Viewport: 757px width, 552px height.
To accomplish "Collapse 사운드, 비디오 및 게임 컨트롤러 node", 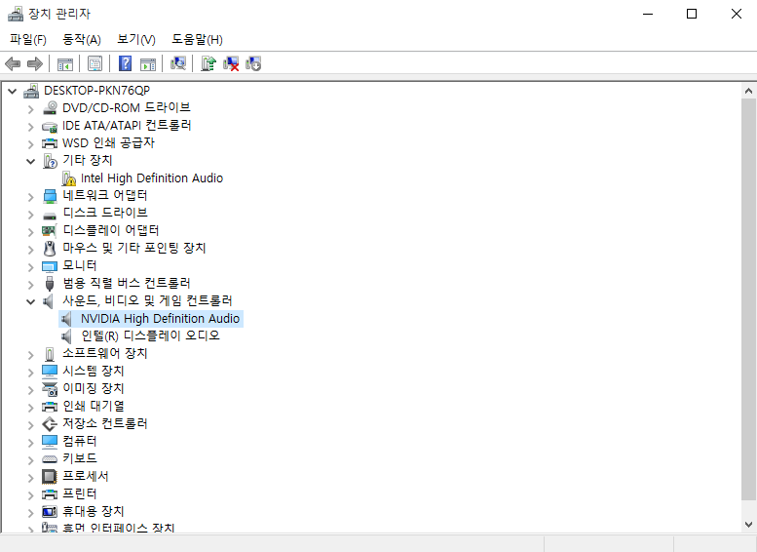I will (31, 302).
